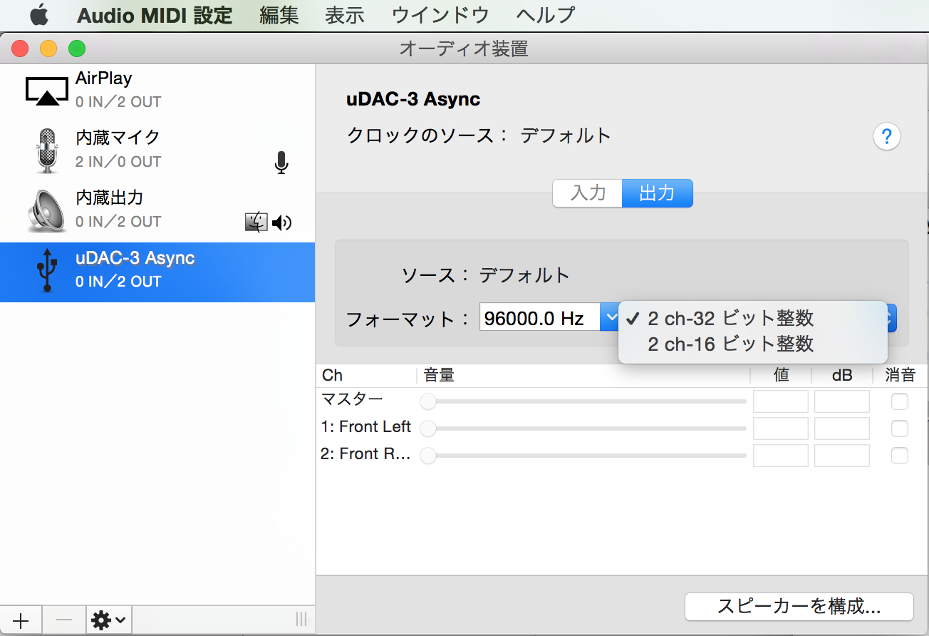Click the AirPlay device icon

(x=47, y=91)
